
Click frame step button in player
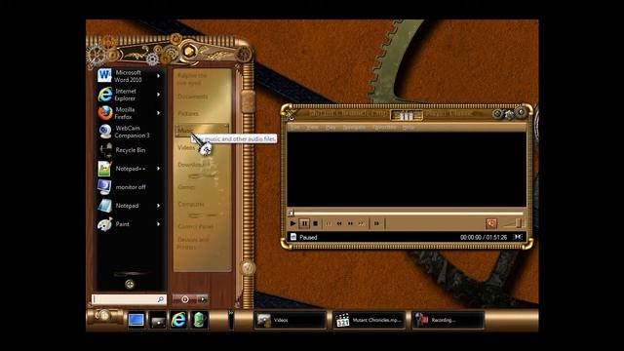click(376, 223)
